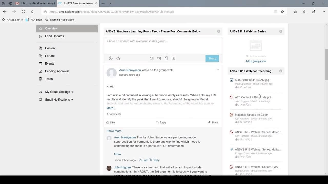Reply to the comment posted about 2 hours ago
This screenshot has height=184, width=328.
coord(154,160)
